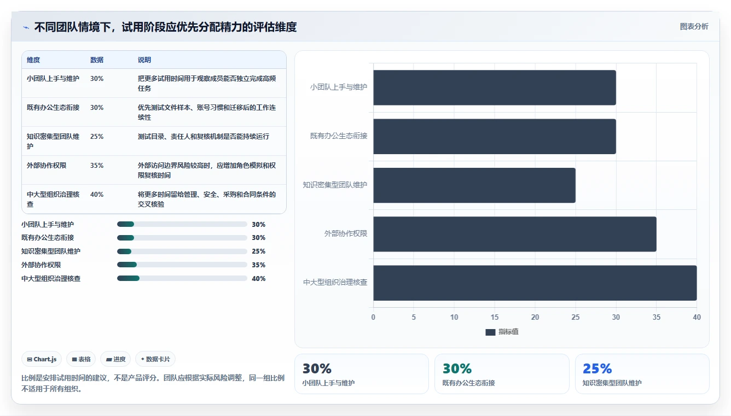The image size is (731, 416).
Task: Click the 说明 table column header
Action: pos(144,60)
